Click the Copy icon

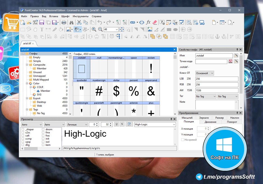pos(86,22)
